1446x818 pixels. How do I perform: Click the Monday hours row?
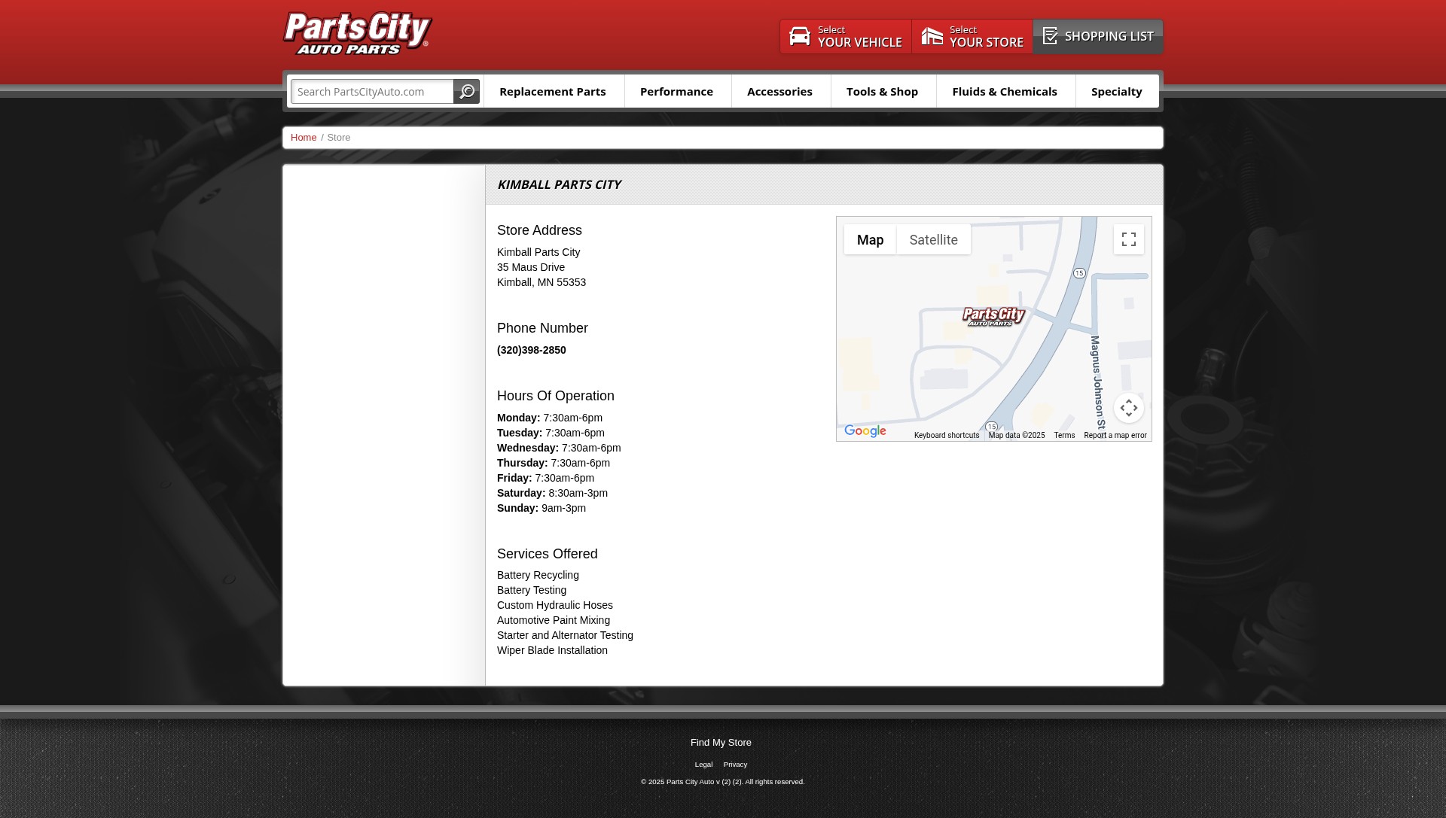(x=550, y=418)
